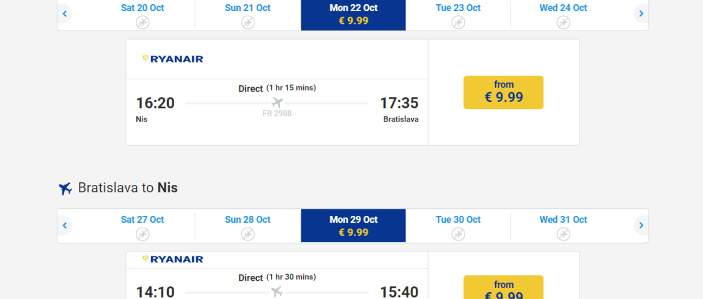Choose the Tue 23 Oct date tab
This screenshot has height=299, width=703.
point(458,15)
